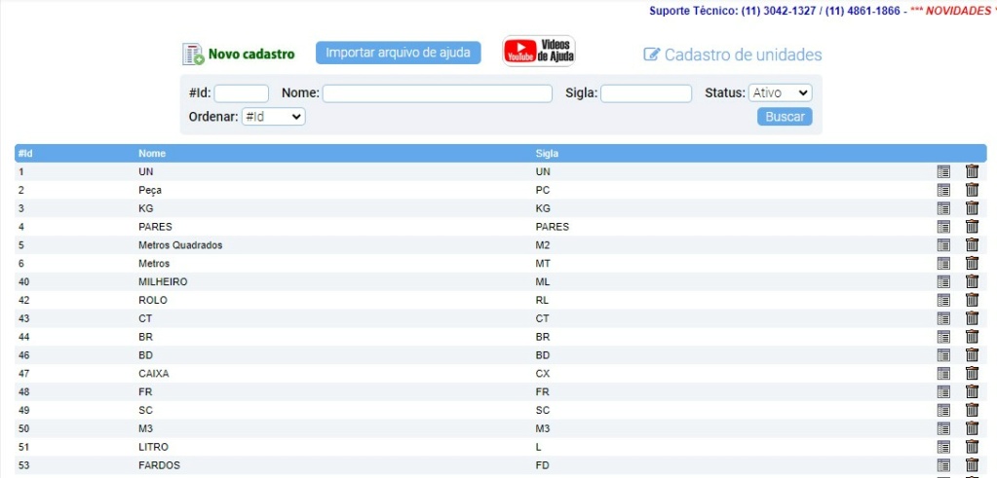This screenshot has width=997, height=478.
Task: Open edit details icon for LITRO row
Action: pyautogui.click(x=943, y=447)
